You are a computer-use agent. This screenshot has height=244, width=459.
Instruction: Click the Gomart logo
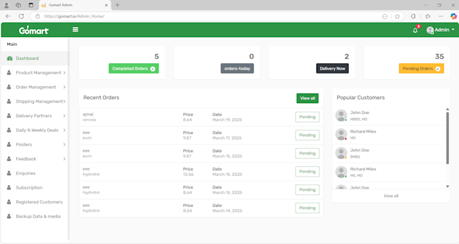point(34,30)
